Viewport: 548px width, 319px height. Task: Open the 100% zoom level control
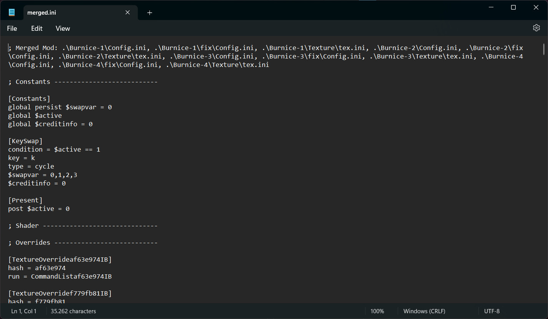[x=377, y=311]
